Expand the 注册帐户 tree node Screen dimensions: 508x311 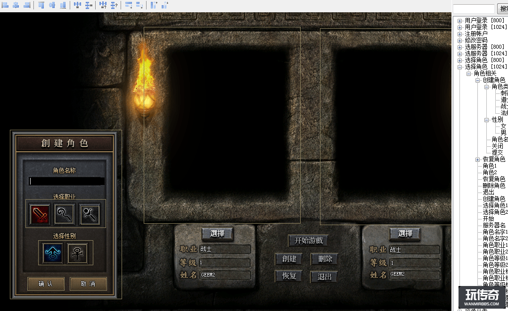click(x=459, y=34)
